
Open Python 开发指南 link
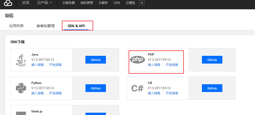(x=55, y=93)
